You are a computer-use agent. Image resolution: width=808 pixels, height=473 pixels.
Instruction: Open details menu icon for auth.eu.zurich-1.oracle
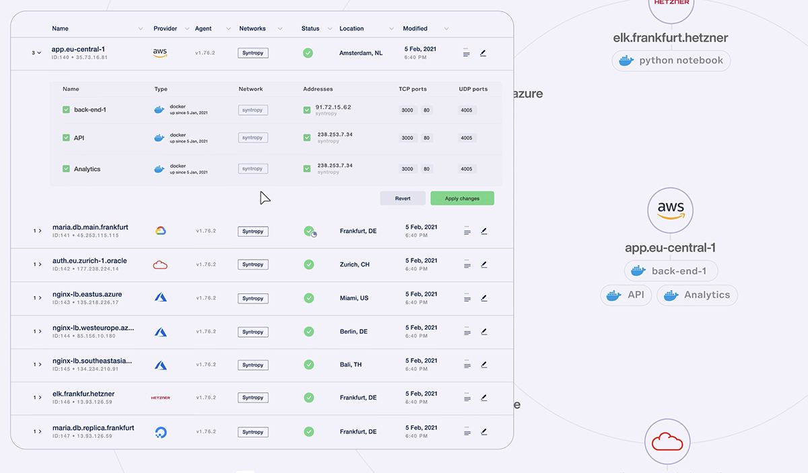467,264
